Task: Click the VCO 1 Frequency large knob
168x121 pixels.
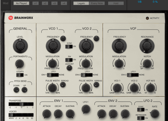Action: point(53,46)
